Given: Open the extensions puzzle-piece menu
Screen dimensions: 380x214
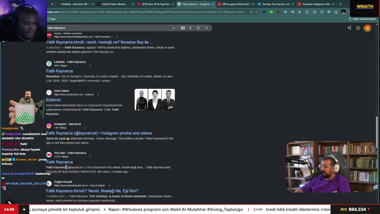Looking at the screenshot, I should pos(307,12).
